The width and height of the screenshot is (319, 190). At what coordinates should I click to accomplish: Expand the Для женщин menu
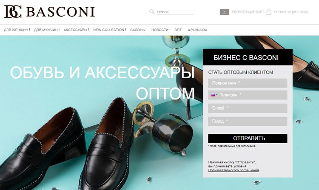point(17,30)
